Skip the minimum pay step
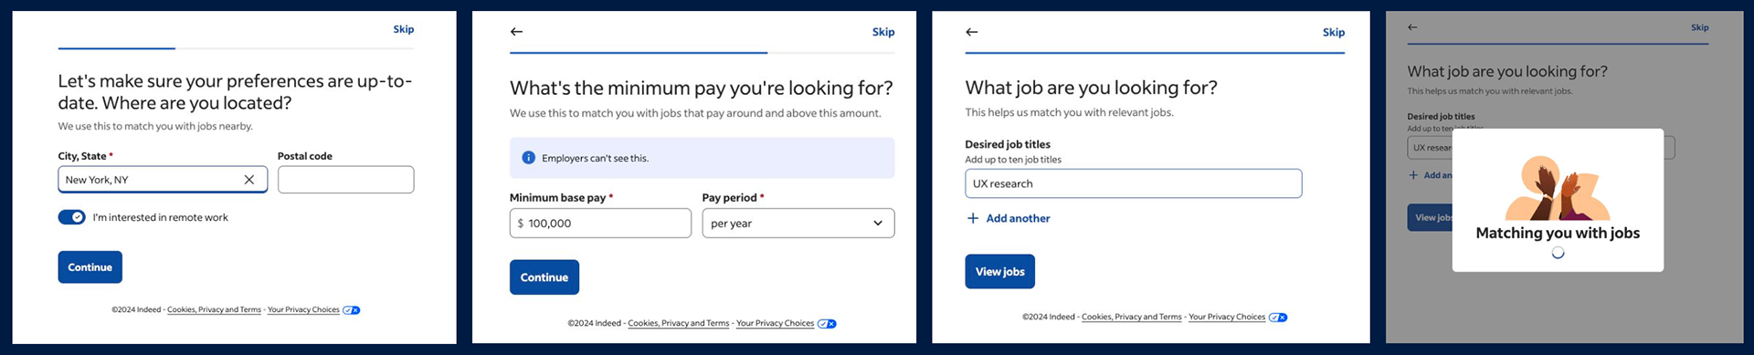Viewport: 1754px width, 355px height. [883, 32]
